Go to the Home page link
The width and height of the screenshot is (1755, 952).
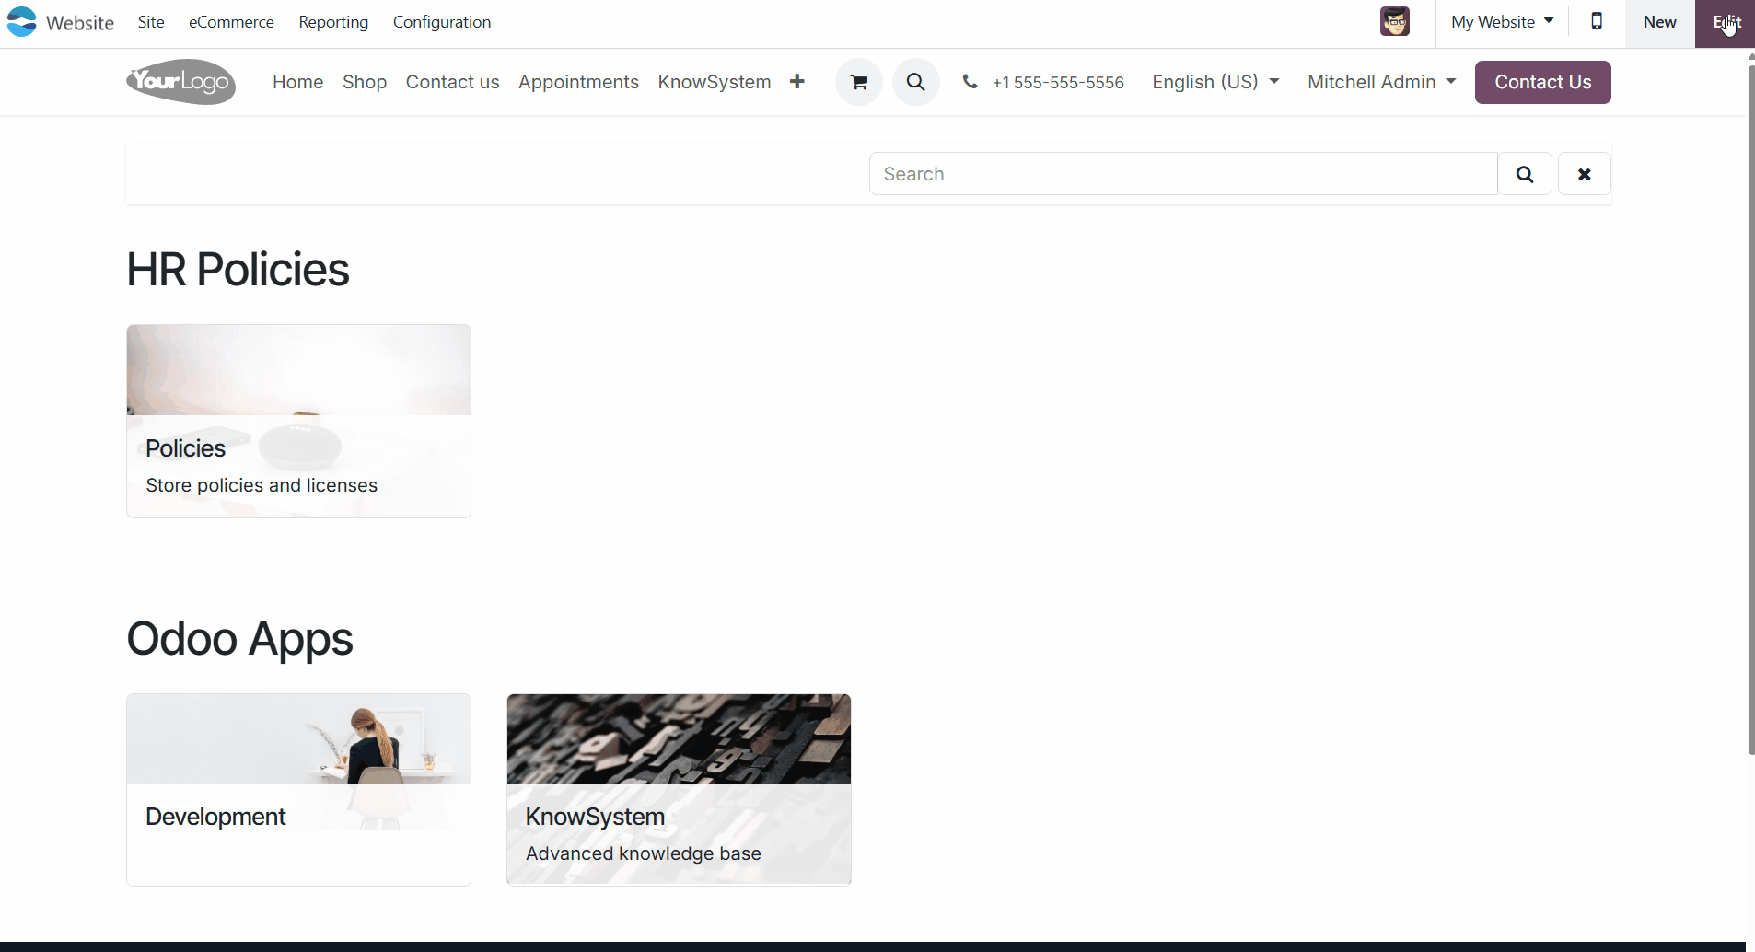click(298, 82)
